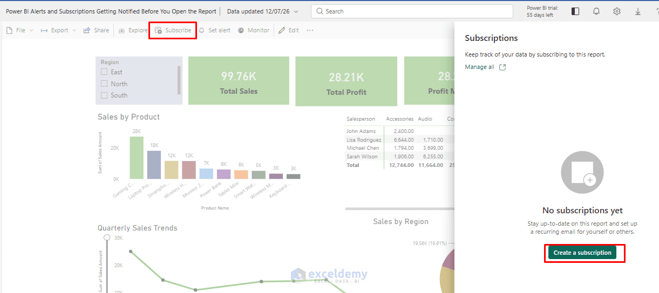
Task: Open the Export menu
Action: [x=58, y=30]
